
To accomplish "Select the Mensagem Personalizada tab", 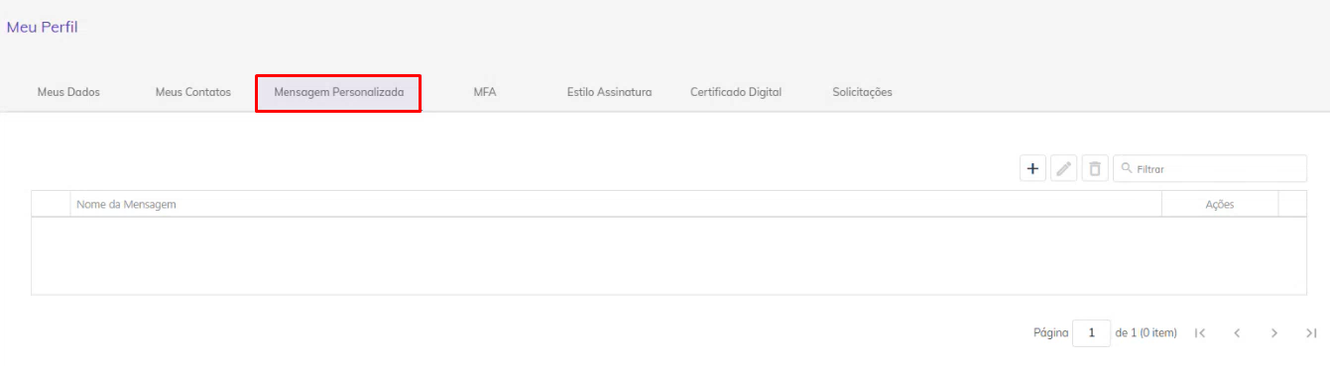I will tap(338, 92).
